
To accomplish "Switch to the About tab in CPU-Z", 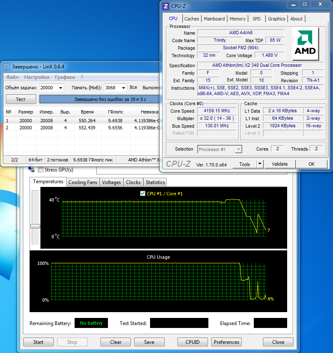I will (296, 19).
